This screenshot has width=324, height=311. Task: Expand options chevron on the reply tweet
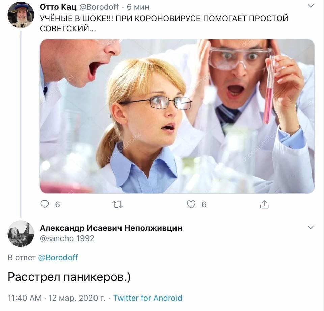310,227
